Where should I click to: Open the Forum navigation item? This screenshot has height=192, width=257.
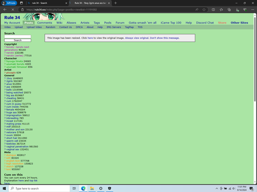click(120, 23)
